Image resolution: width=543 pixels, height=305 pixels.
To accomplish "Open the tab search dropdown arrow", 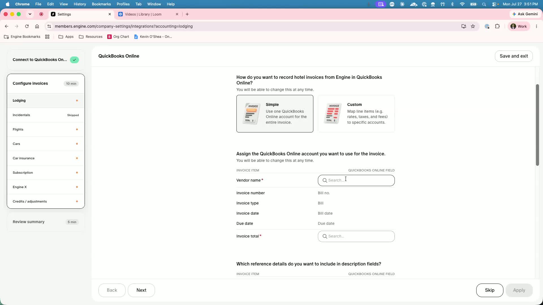I will tap(30, 14).
